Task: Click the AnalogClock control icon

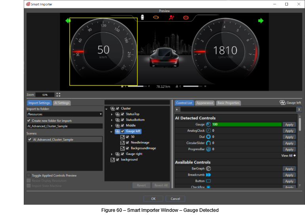Action: point(208,130)
